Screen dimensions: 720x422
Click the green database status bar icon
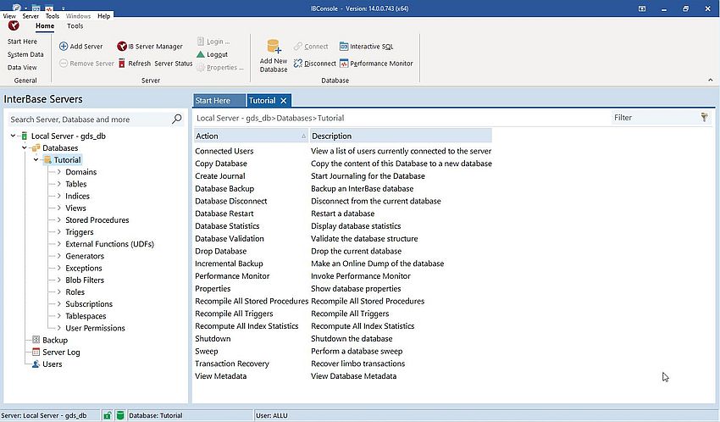pyautogui.click(x=120, y=415)
